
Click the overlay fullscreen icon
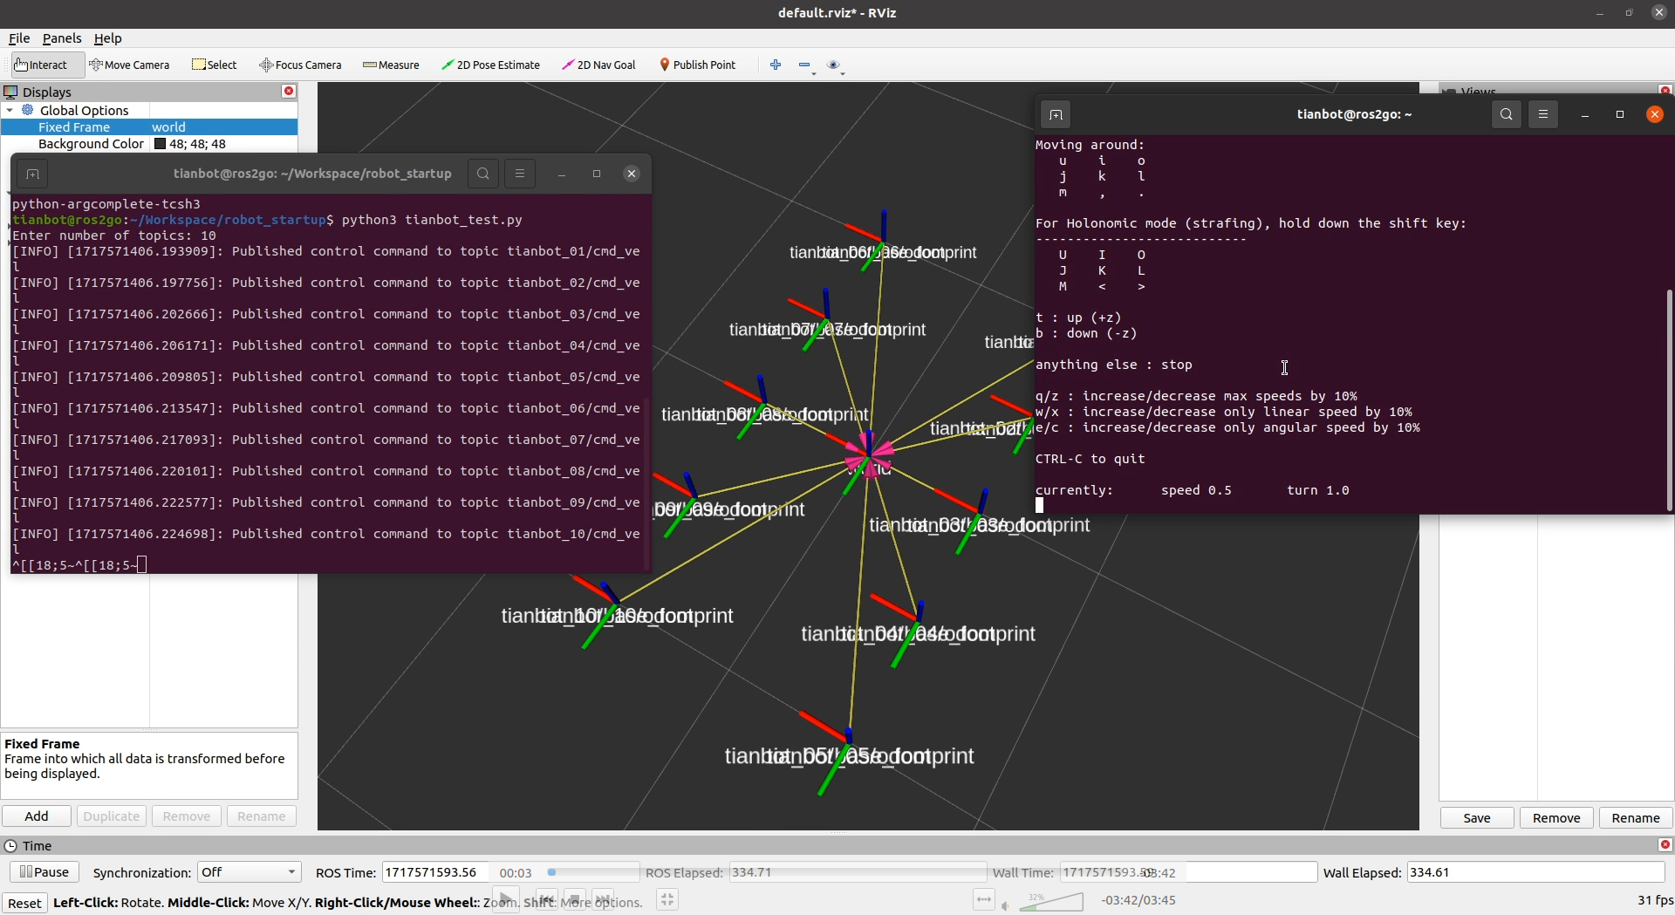tap(667, 899)
